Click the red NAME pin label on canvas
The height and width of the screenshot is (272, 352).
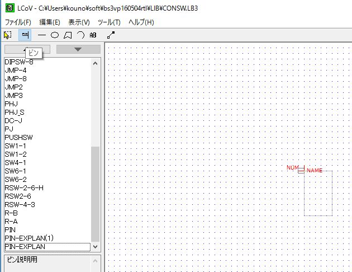pyautogui.click(x=315, y=171)
